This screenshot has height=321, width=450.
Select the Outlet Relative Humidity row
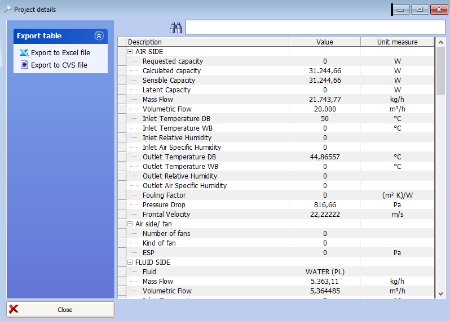pos(280,176)
